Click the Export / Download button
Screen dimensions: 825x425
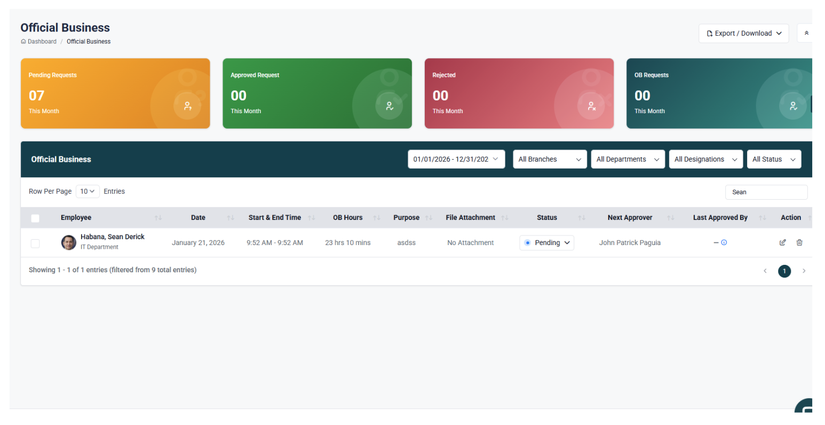[x=743, y=33]
